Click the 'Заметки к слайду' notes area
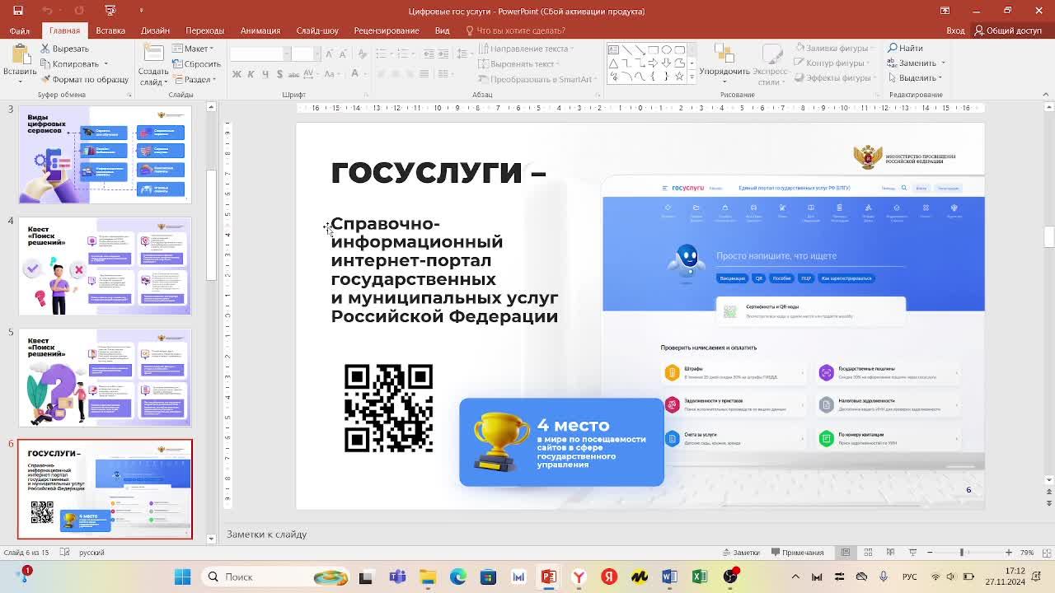This screenshot has height=593, width=1055. coord(267,535)
